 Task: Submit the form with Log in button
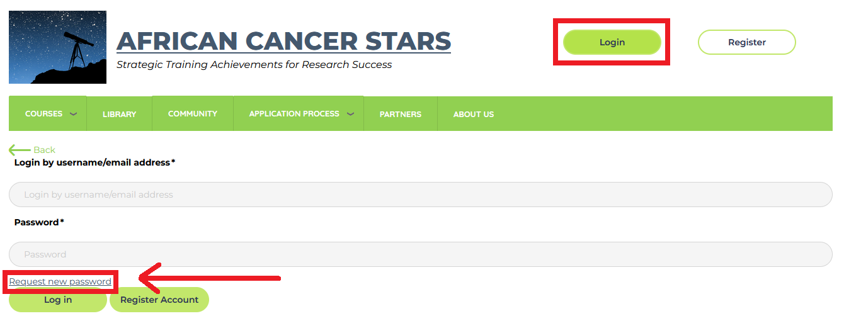58,300
